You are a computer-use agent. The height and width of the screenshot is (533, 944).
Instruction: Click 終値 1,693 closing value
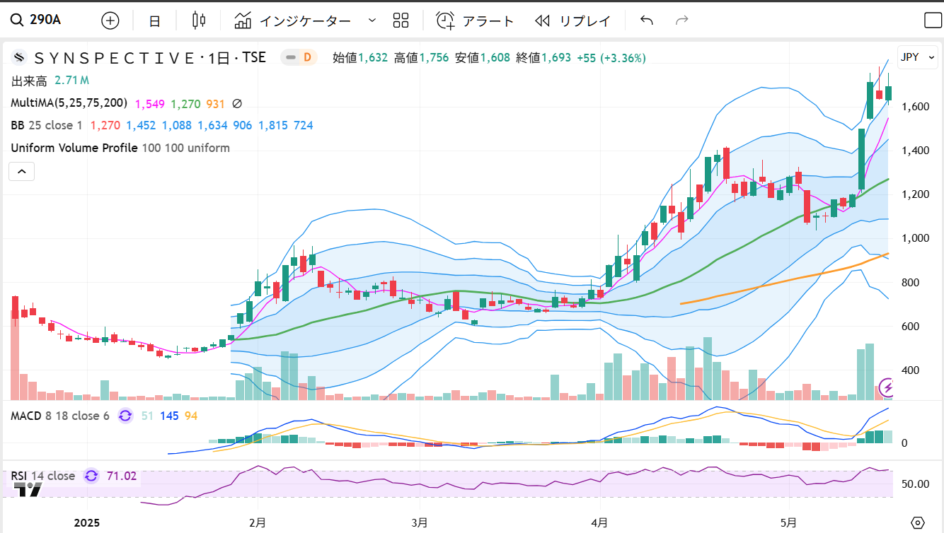543,58
